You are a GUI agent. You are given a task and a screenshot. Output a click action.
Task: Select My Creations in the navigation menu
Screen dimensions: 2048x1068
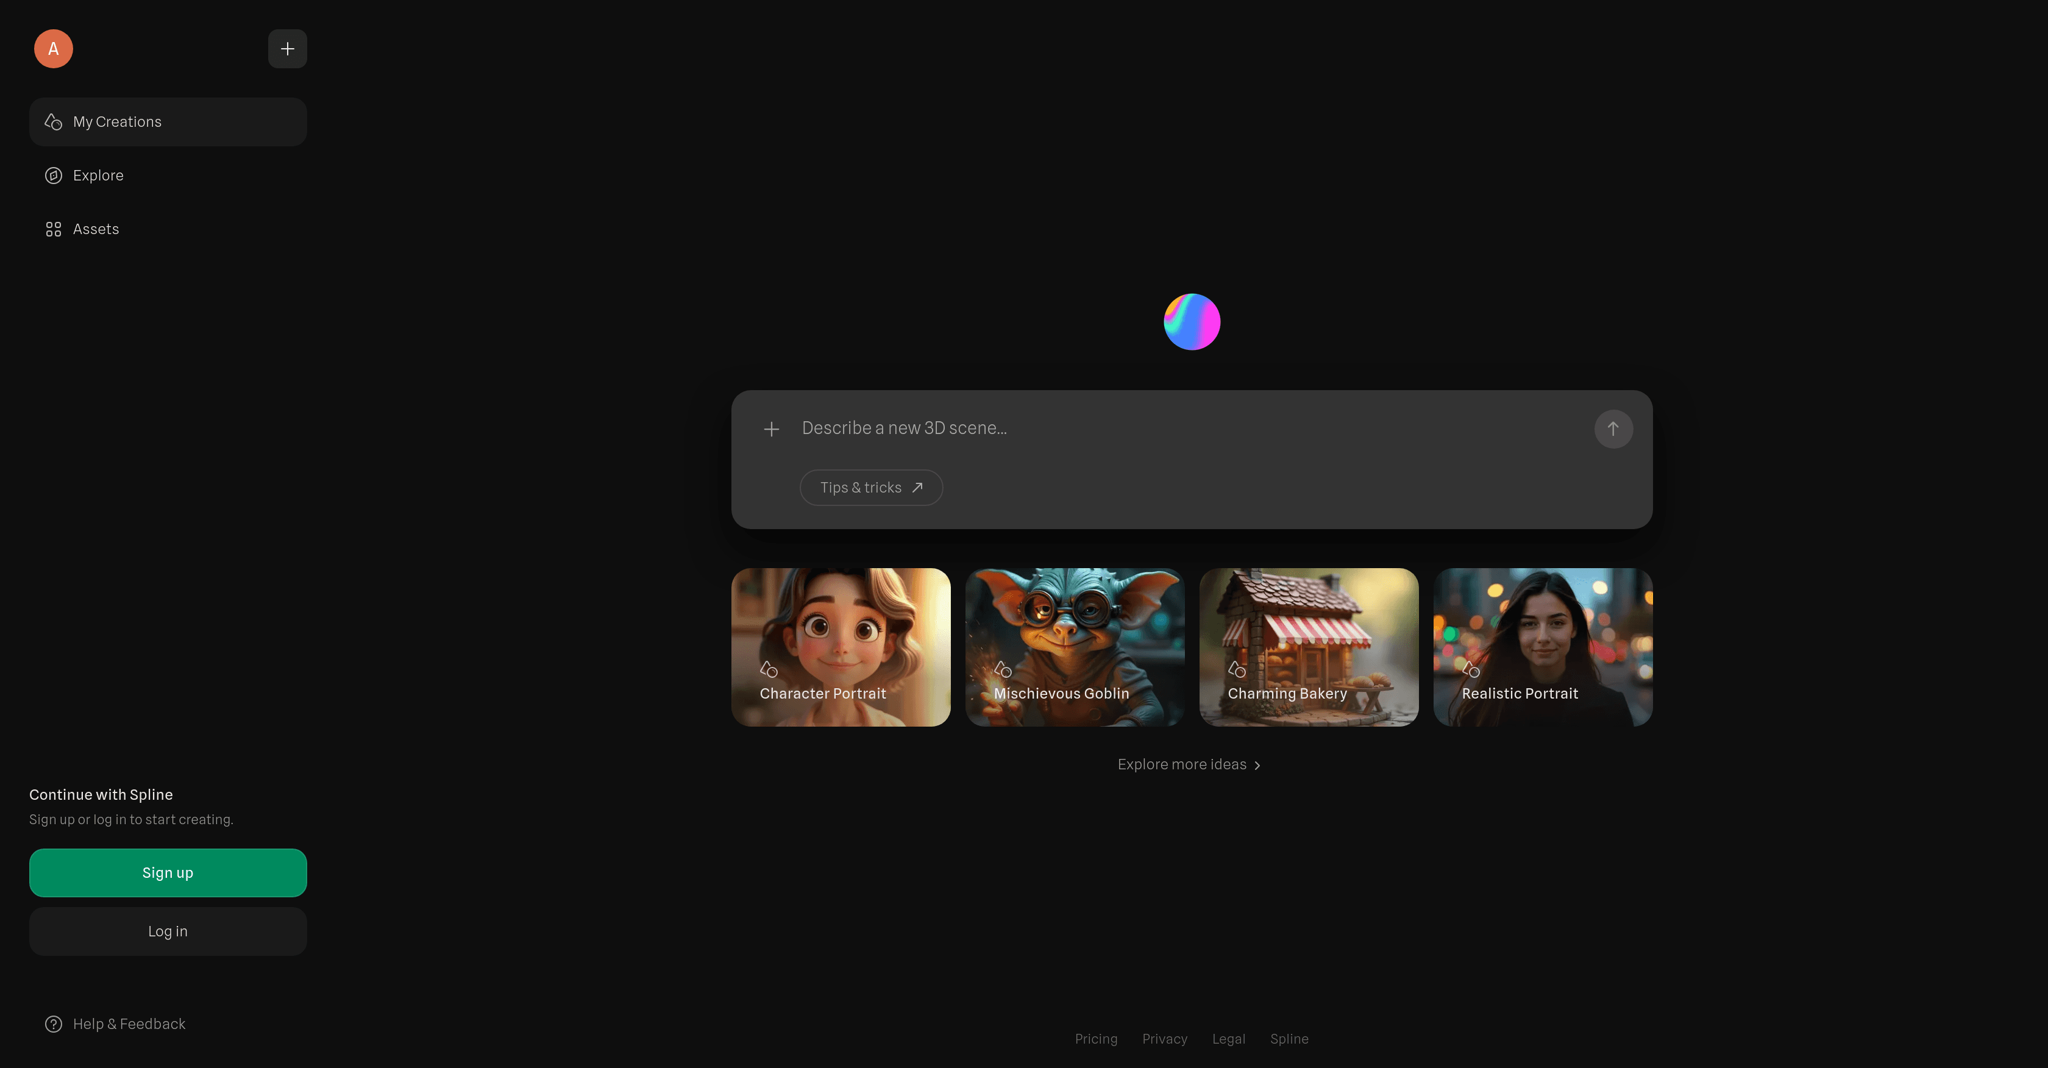[x=117, y=122]
